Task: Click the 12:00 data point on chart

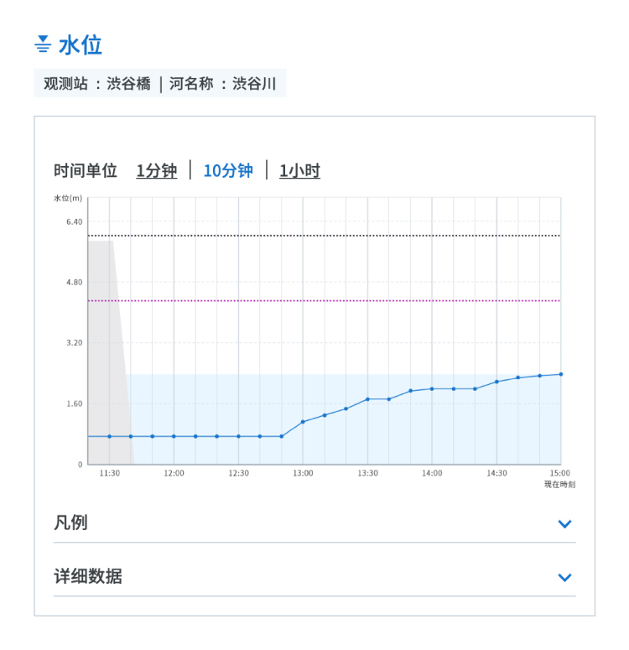Action: click(x=174, y=436)
